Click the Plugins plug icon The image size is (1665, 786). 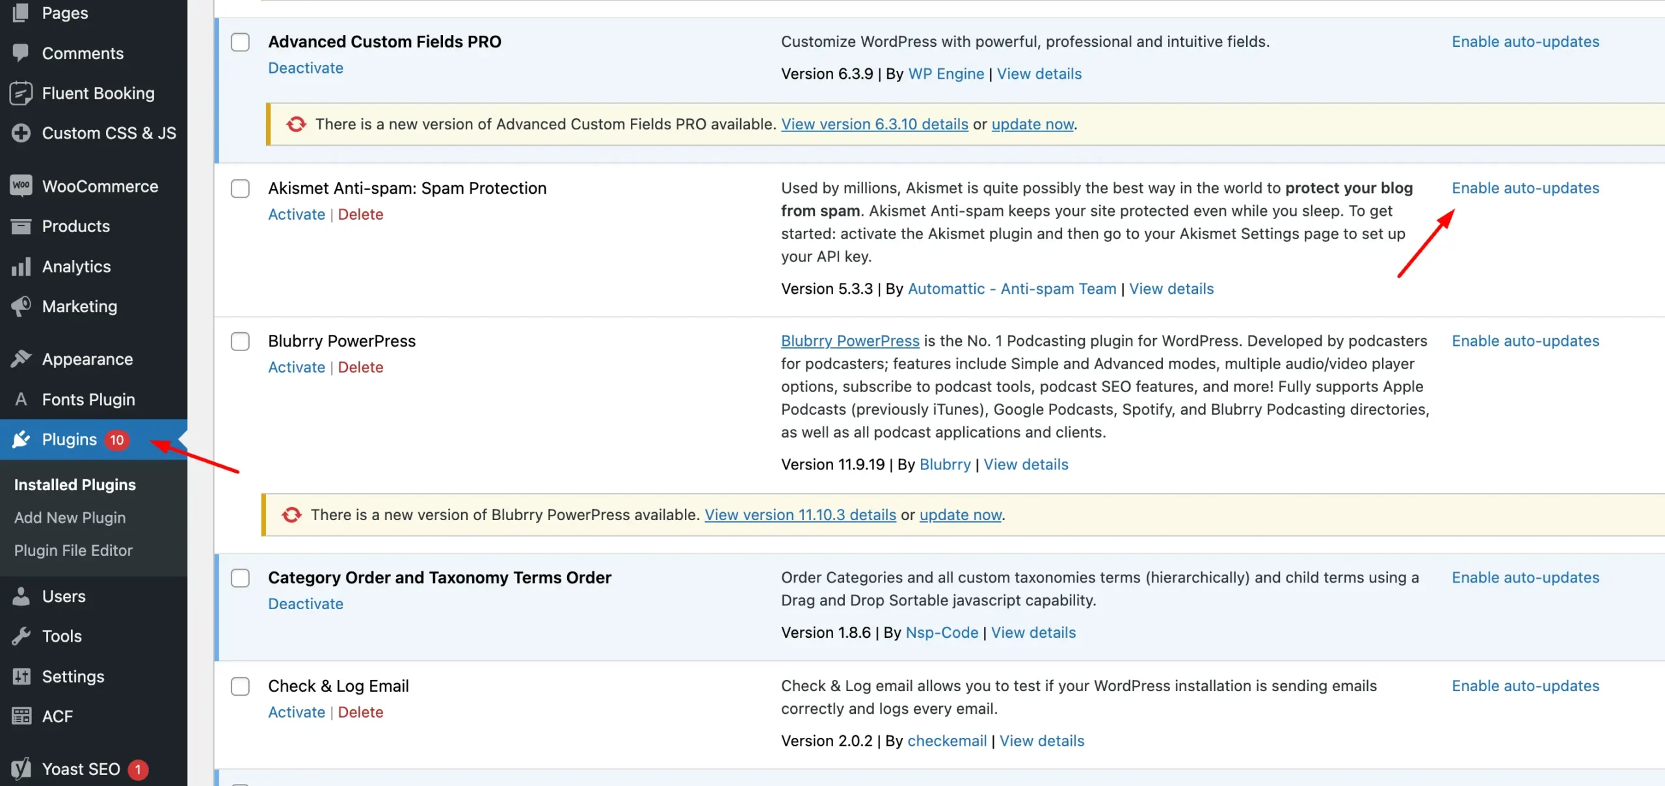[21, 439]
